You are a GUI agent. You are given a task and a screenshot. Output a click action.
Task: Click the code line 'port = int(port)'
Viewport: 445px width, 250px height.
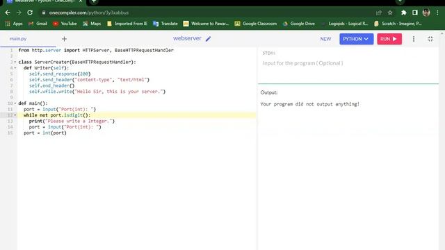coord(45,133)
